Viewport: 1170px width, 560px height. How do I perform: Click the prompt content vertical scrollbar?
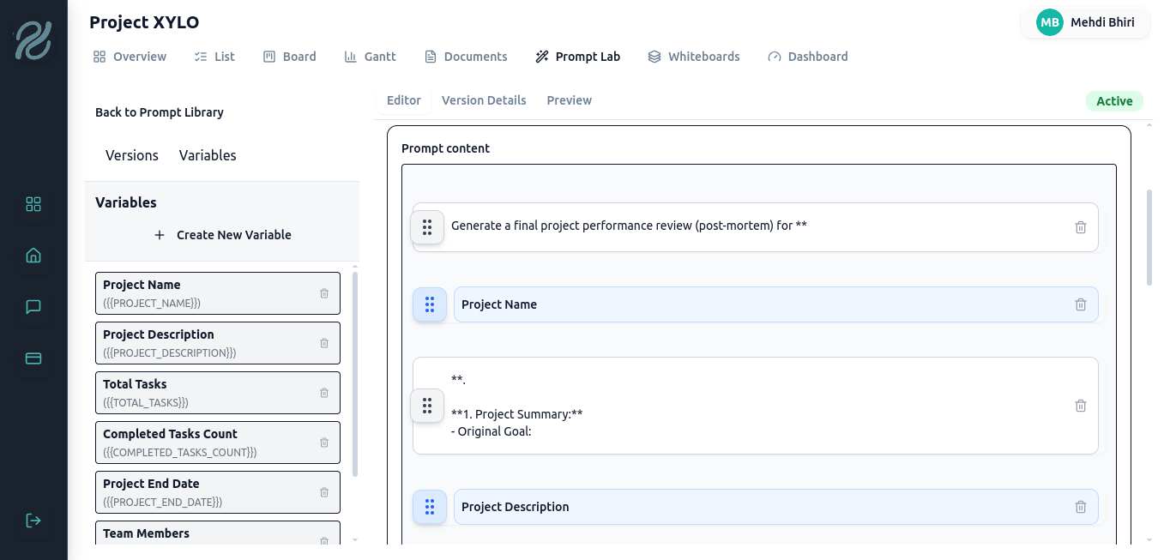click(1149, 237)
